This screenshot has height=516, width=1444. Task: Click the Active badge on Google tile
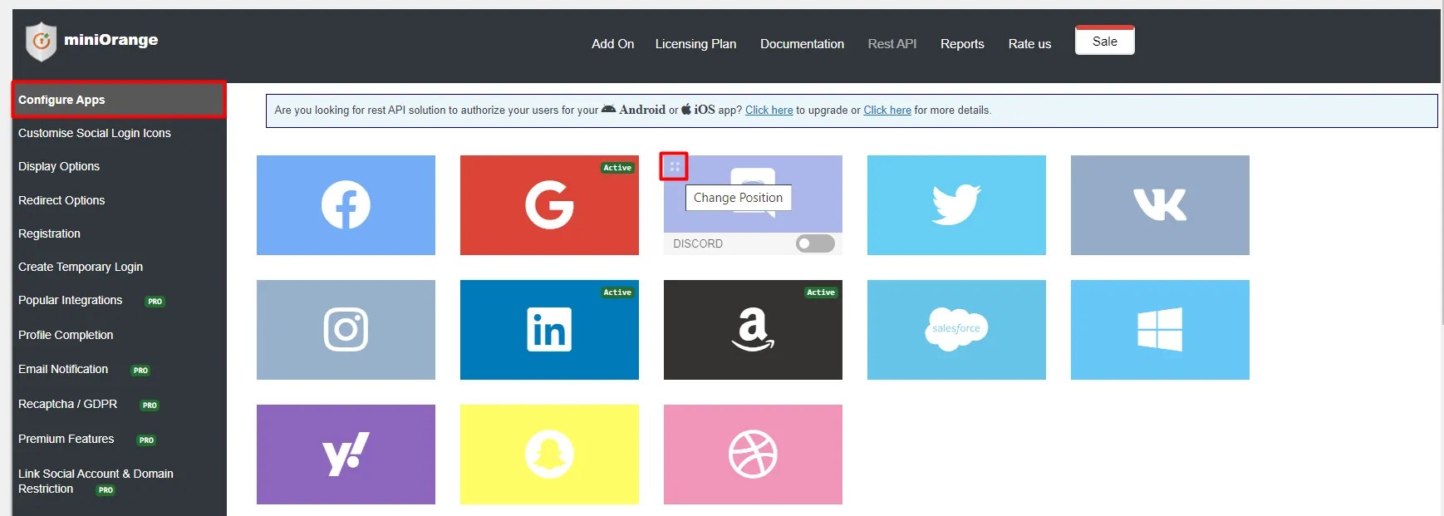click(x=617, y=168)
